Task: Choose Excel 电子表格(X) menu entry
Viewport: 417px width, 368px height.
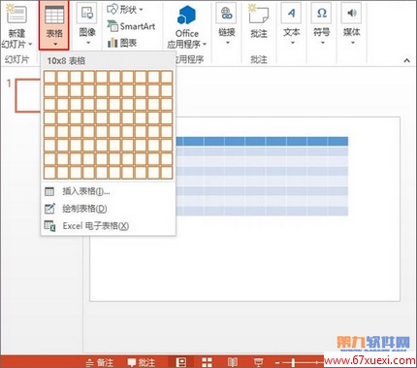Action: point(108,226)
